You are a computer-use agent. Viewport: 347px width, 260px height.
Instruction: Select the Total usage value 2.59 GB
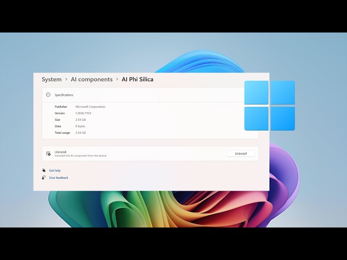click(81, 133)
